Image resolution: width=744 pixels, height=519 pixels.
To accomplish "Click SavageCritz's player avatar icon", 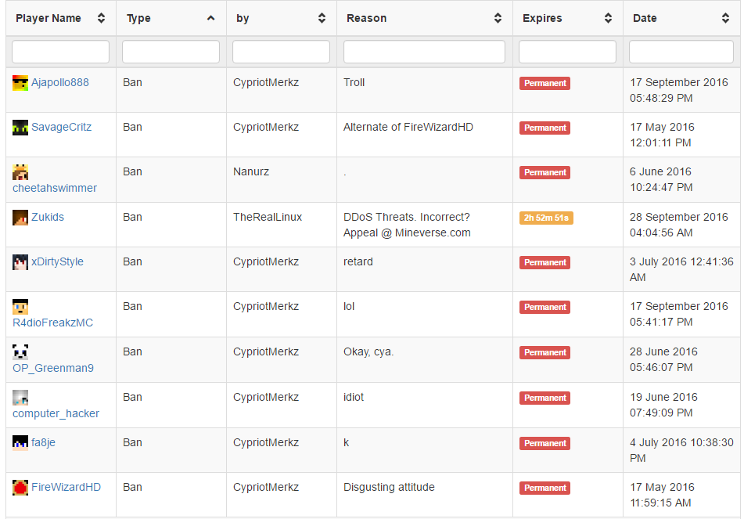I will point(20,128).
